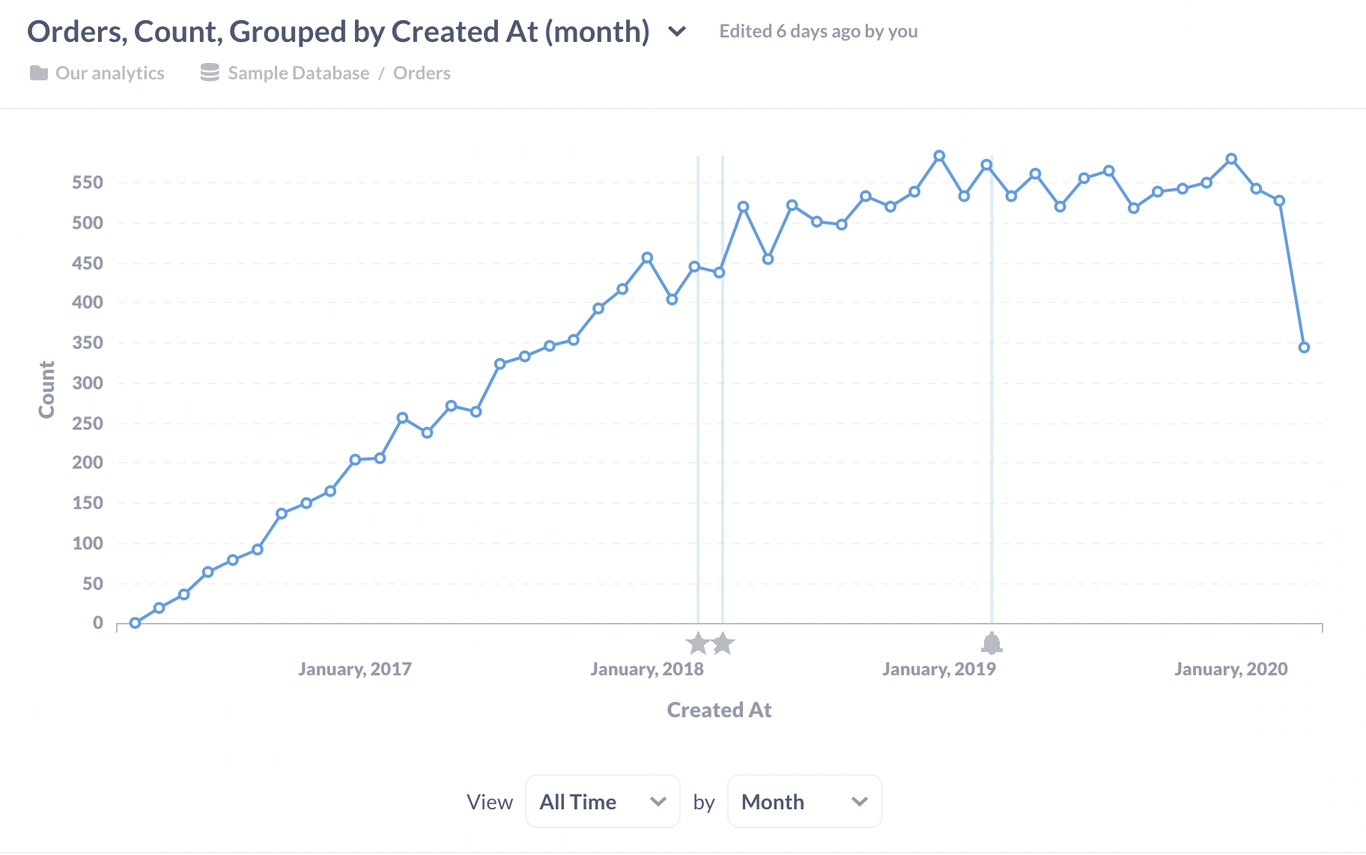
Task: Open the Our analytics collection
Action: [x=109, y=72]
